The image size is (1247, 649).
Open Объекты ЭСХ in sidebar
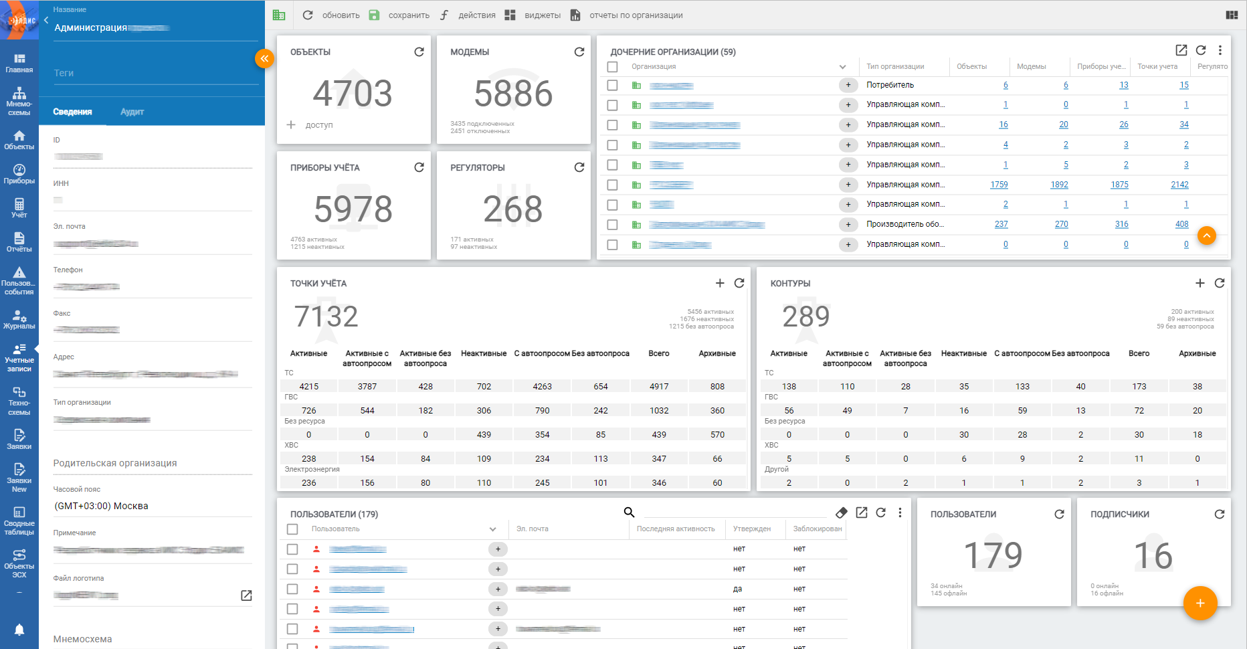coord(19,563)
